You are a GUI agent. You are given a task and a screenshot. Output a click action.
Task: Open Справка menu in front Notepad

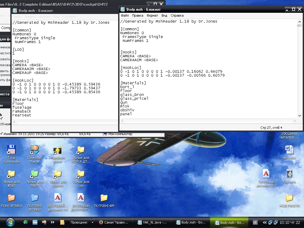(x=177, y=15)
